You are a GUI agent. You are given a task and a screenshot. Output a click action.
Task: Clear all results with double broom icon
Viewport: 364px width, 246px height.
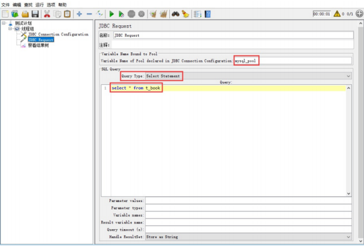pos(163,14)
